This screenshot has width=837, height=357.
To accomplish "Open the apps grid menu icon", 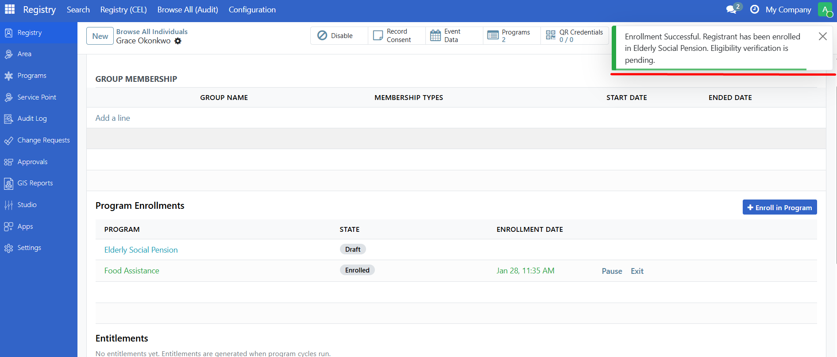I will tap(10, 9).
